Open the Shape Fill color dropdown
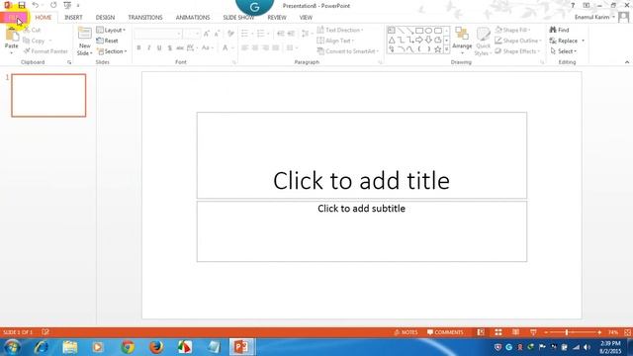633x356 pixels. point(512,31)
